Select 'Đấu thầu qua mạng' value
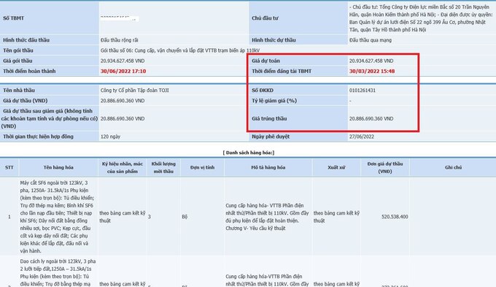Viewport: 496px width, 287px height. [x=371, y=40]
